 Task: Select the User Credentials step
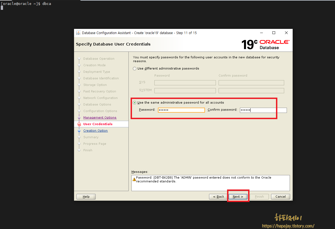click(98, 124)
